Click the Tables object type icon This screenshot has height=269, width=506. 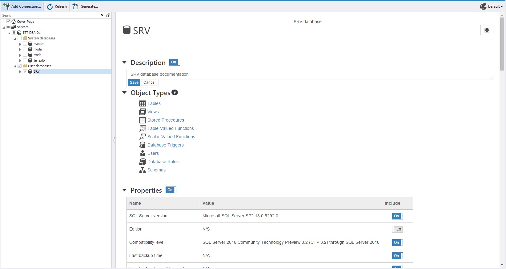tap(142, 103)
